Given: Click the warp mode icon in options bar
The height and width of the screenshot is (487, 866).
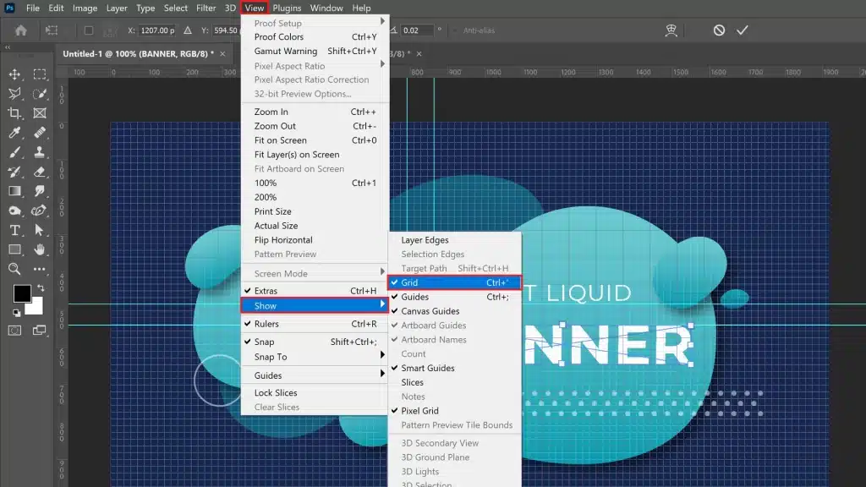Looking at the screenshot, I should pos(671,30).
